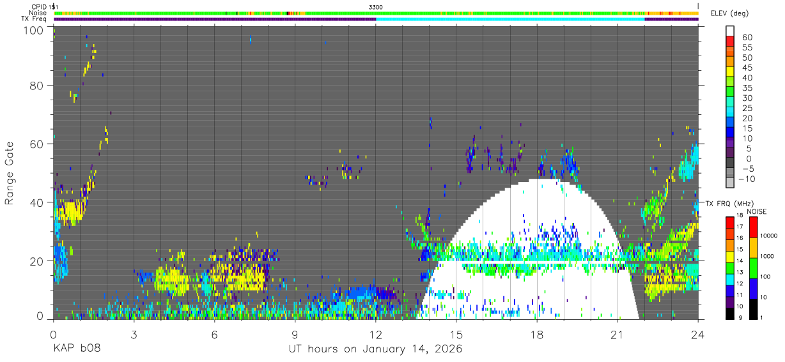Pick the blue 15-20 degree elevation swatch
The image size is (785, 362).
coord(731,123)
